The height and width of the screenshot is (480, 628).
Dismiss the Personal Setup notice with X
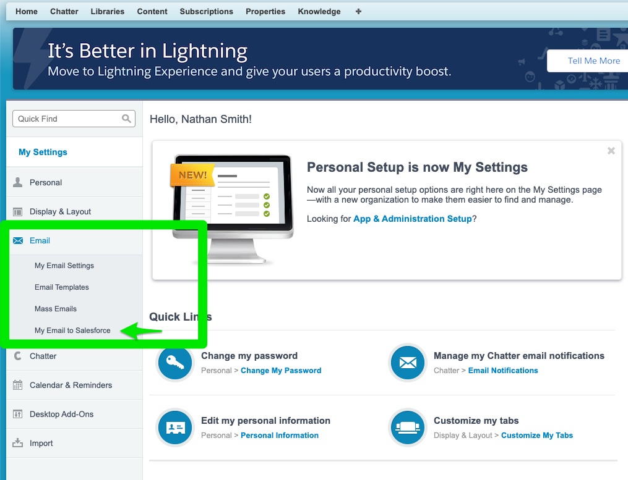pos(611,151)
